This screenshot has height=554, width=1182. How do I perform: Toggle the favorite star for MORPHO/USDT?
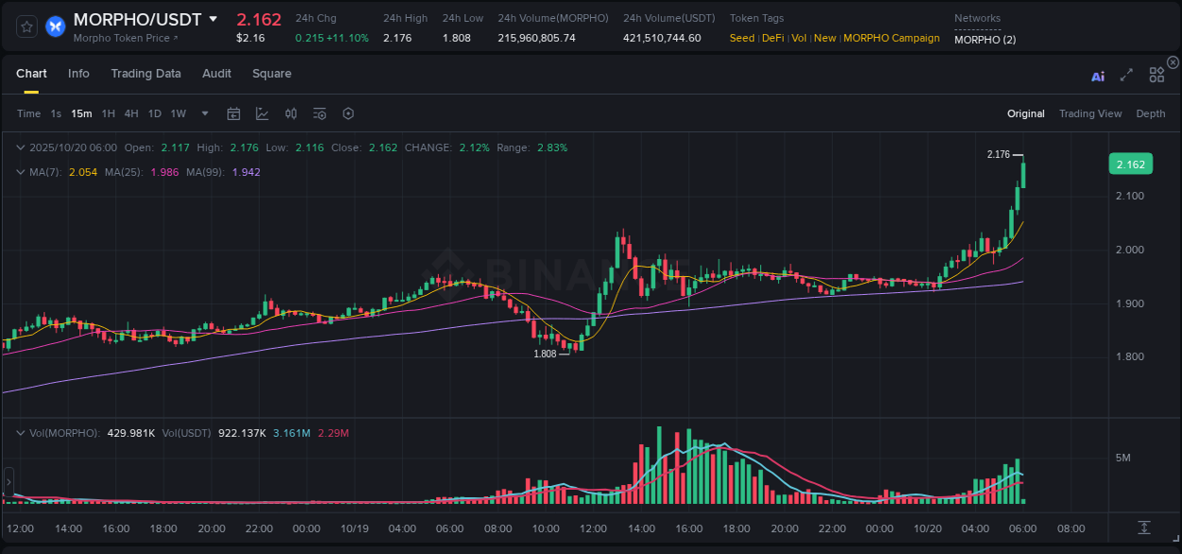pyautogui.click(x=26, y=26)
